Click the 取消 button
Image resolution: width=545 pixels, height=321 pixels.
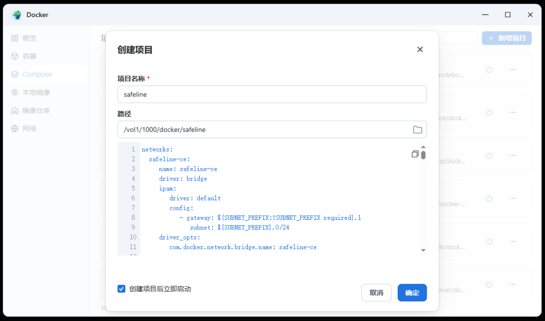point(376,293)
